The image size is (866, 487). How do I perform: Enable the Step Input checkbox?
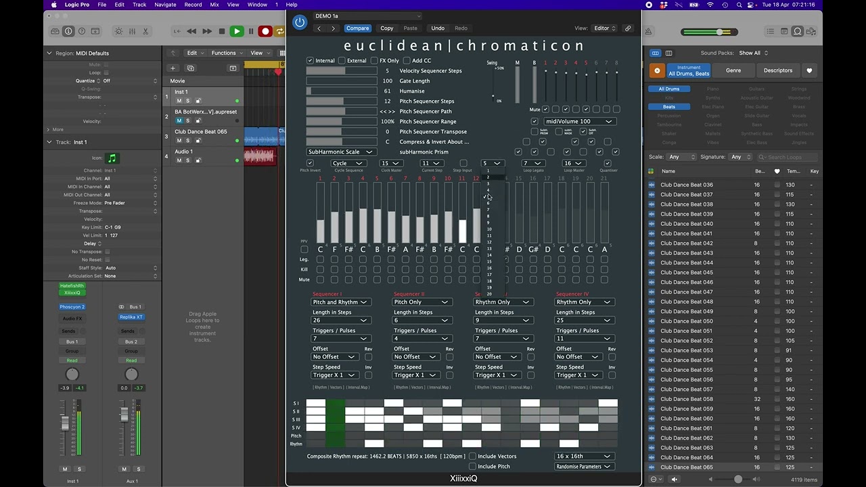463,163
